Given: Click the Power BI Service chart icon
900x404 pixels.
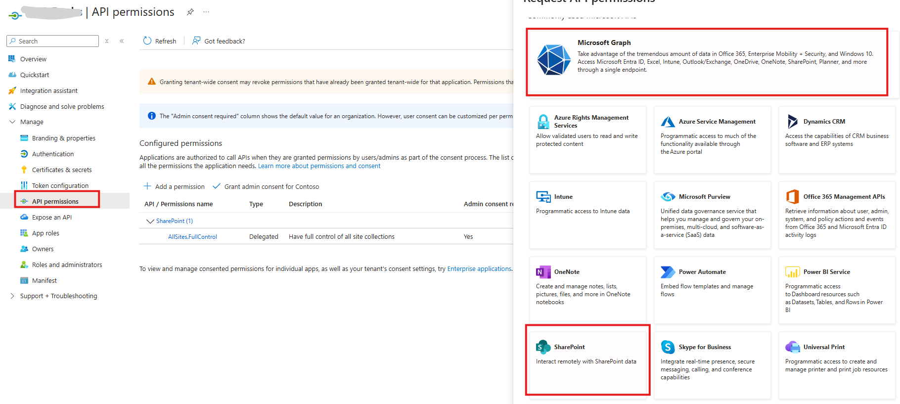Looking at the screenshot, I should (x=792, y=272).
